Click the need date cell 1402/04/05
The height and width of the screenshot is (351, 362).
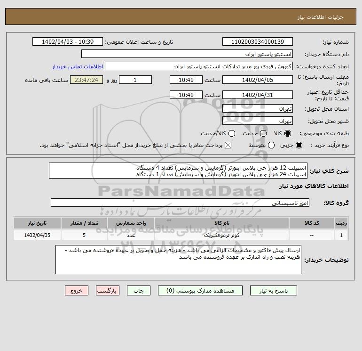click(37, 235)
